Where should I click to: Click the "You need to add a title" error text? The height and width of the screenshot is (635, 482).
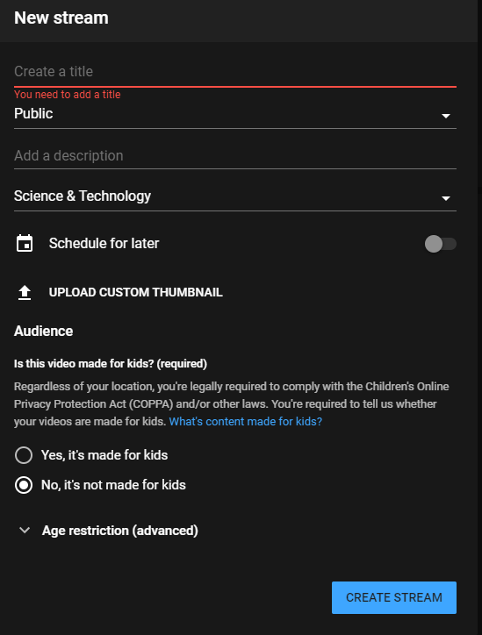(x=68, y=95)
